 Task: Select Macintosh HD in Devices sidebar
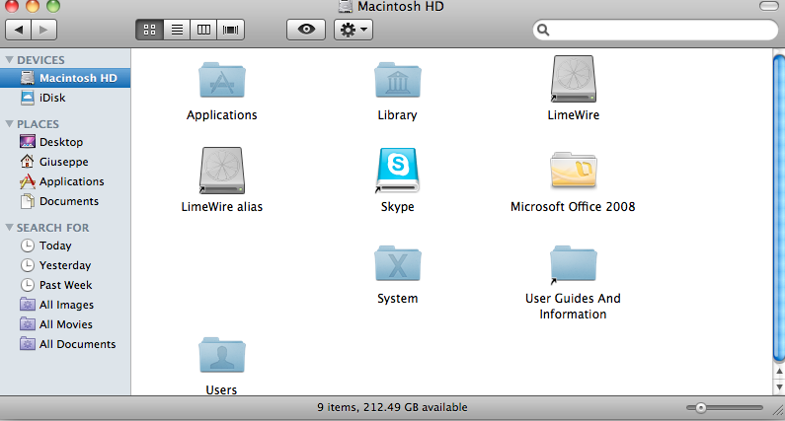[x=65, y=78]
